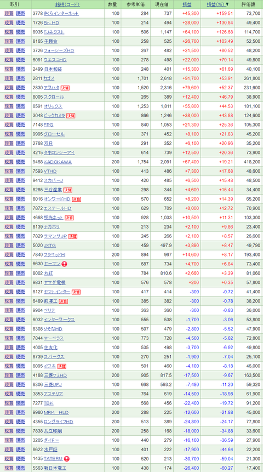Click the 決算 badge next to オンワードHD

(x=76, y=200)
